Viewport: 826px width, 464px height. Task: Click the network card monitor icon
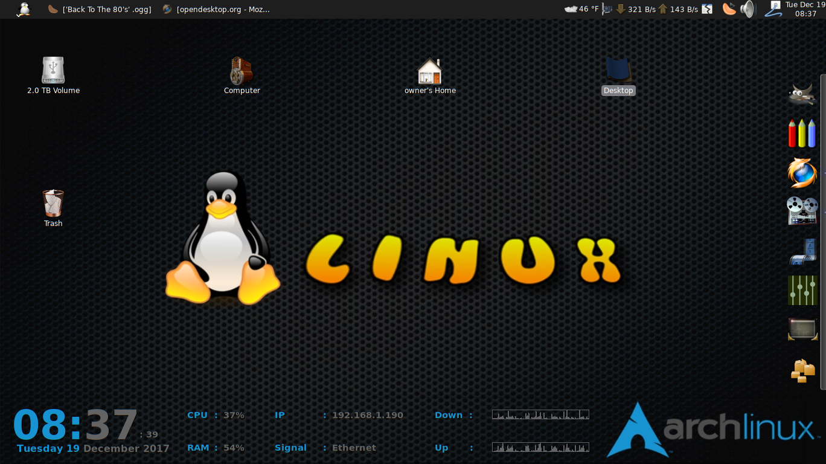(x=607, y=9)
